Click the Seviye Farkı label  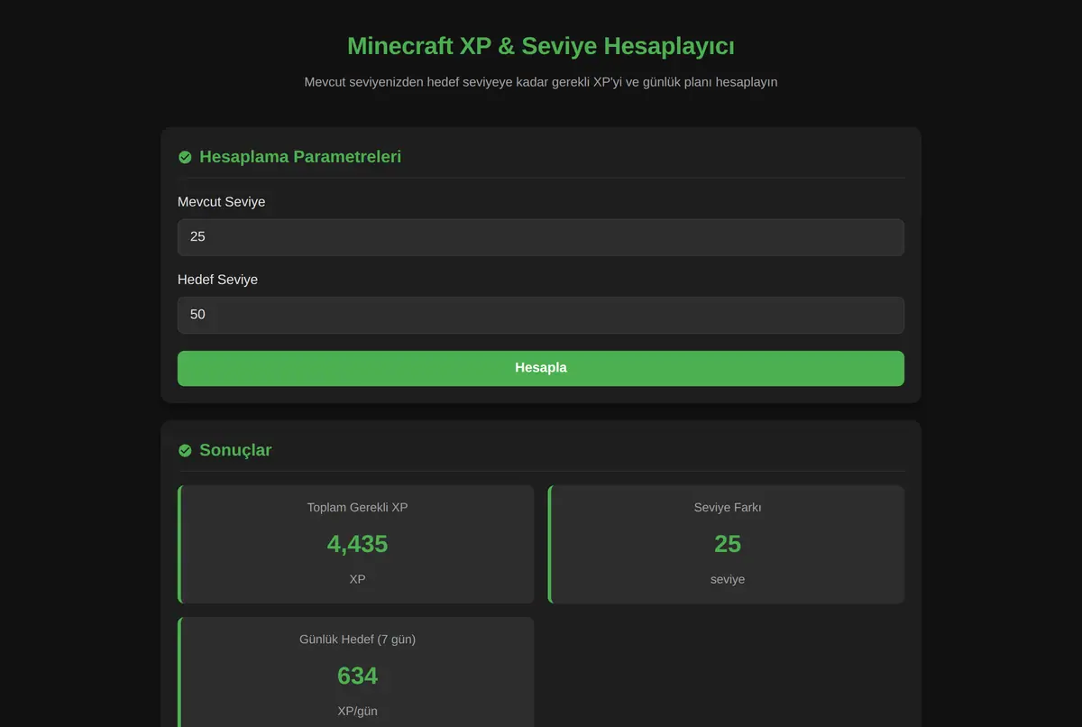(x=728, y=507)
